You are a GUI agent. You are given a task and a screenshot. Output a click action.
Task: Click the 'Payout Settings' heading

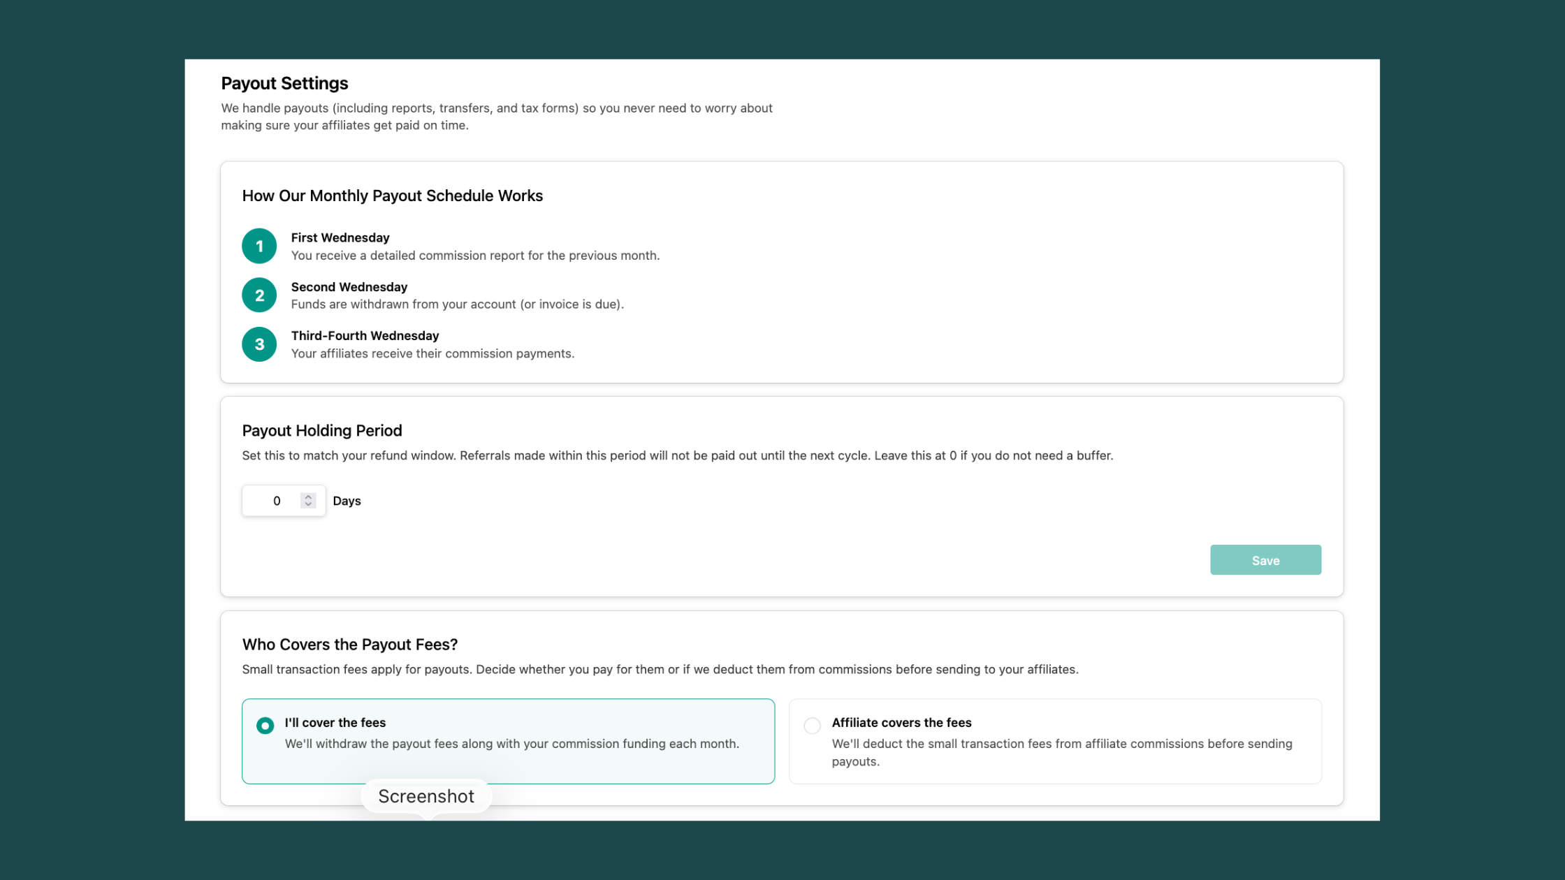(284, 83)
